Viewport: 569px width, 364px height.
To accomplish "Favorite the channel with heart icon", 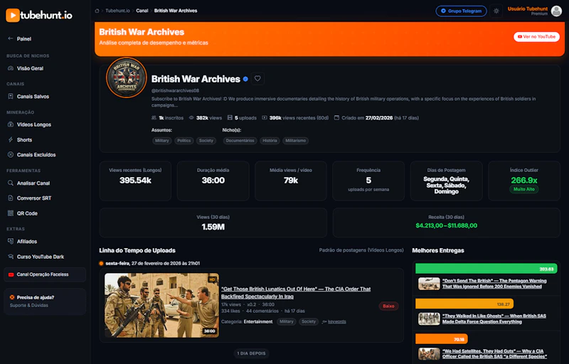I will [257, 78].
